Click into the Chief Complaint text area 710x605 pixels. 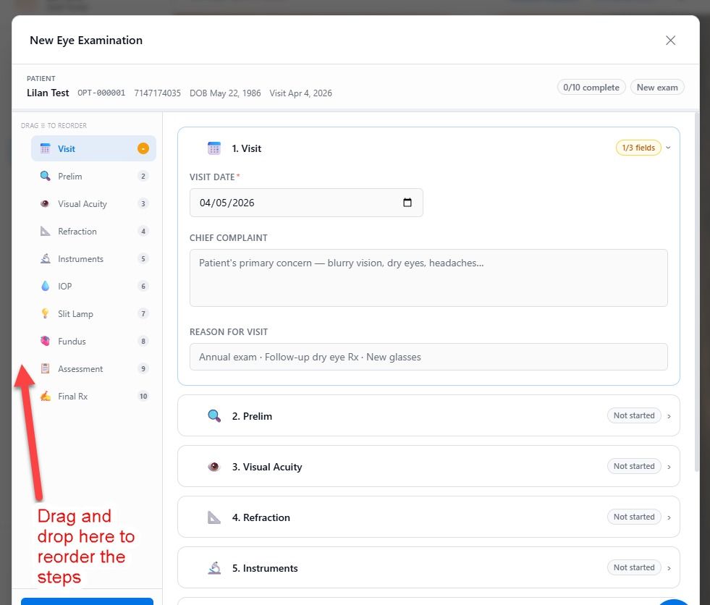[428, 278]
